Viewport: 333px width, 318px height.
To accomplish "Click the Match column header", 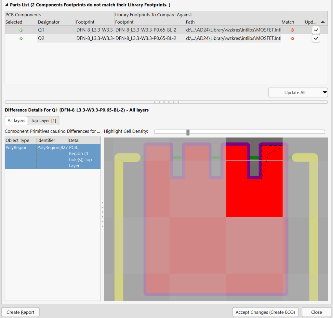I will tap(288, 22).
